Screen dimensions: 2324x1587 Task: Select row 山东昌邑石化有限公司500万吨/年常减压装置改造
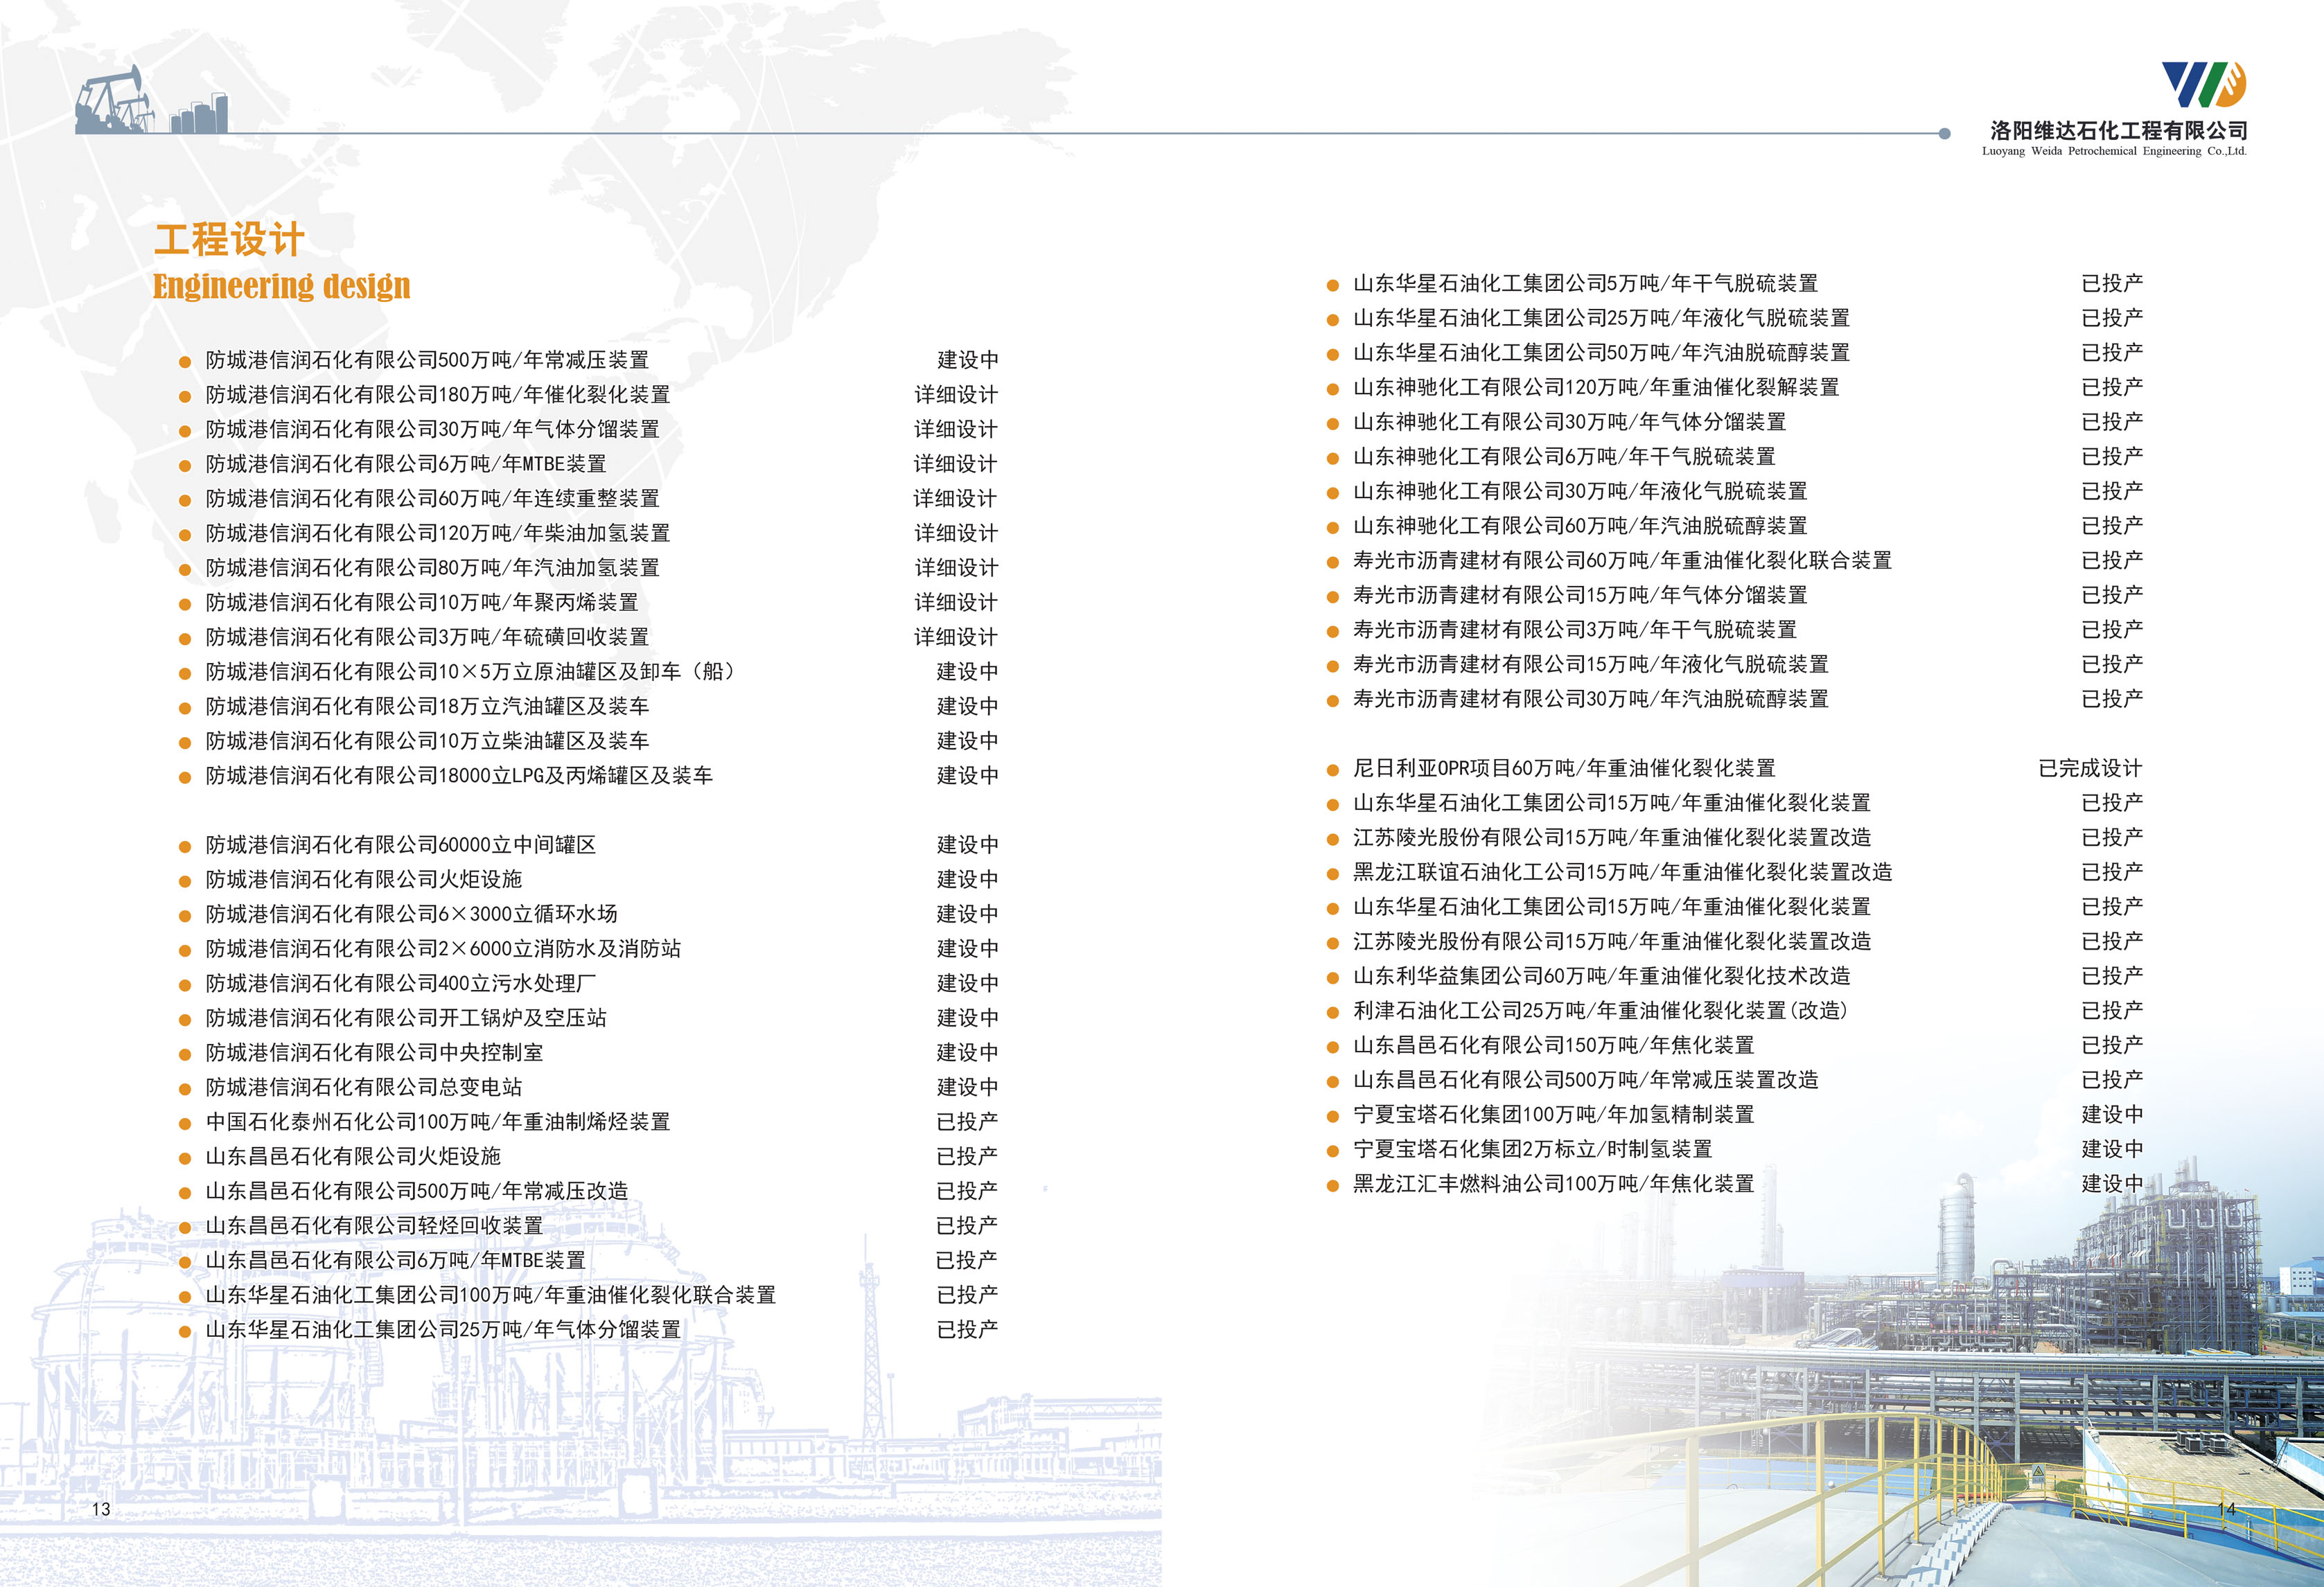click(1735, 1080)
